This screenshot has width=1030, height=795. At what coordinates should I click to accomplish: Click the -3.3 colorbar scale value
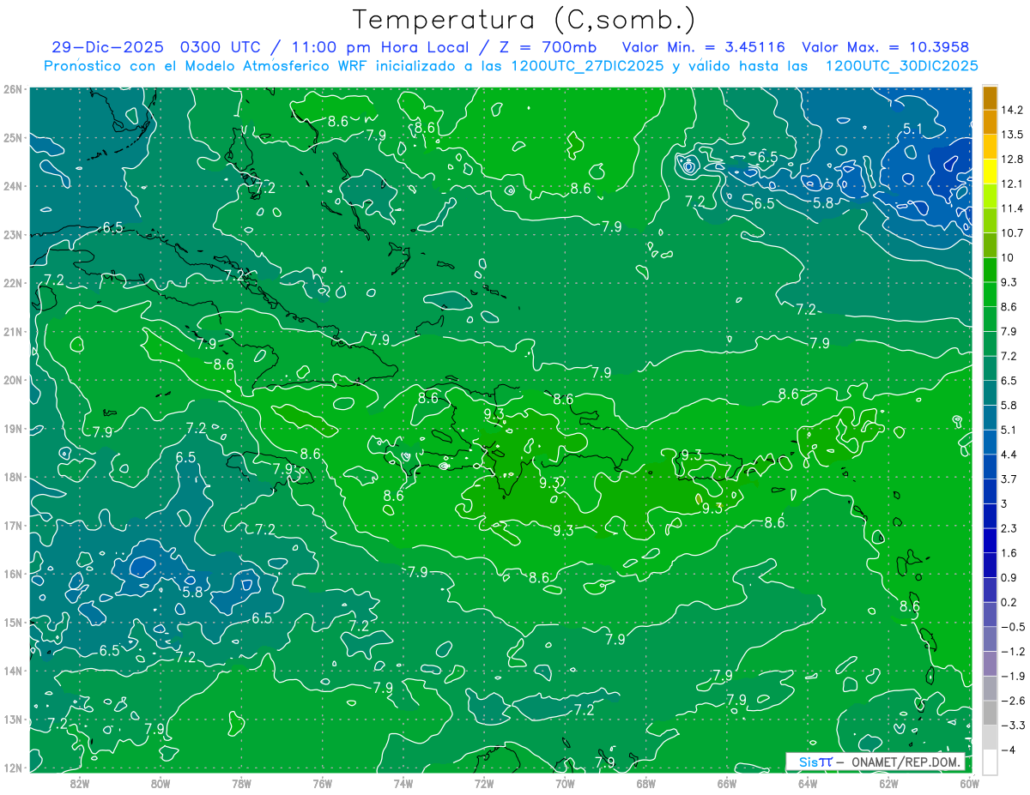1013,726
